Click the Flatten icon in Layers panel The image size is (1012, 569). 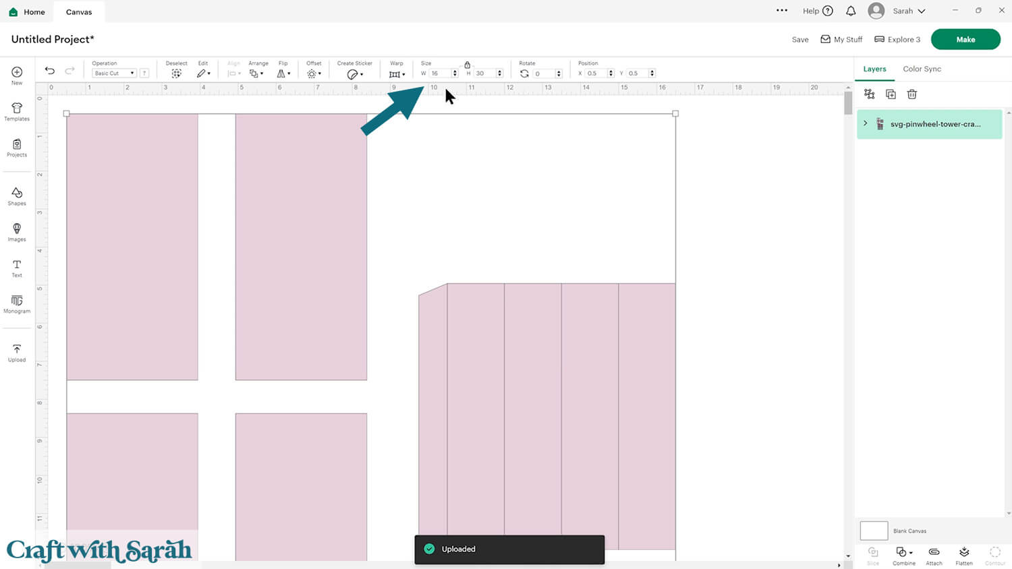(964, 555)
